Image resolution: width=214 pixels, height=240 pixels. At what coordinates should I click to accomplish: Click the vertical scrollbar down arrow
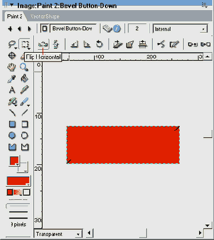[207, 226]
